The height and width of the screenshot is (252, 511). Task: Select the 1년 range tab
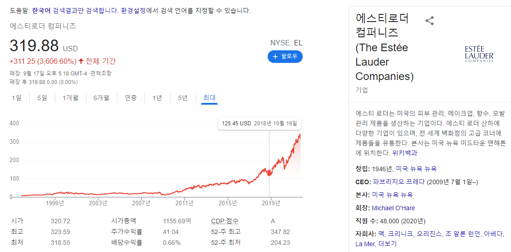157,97
